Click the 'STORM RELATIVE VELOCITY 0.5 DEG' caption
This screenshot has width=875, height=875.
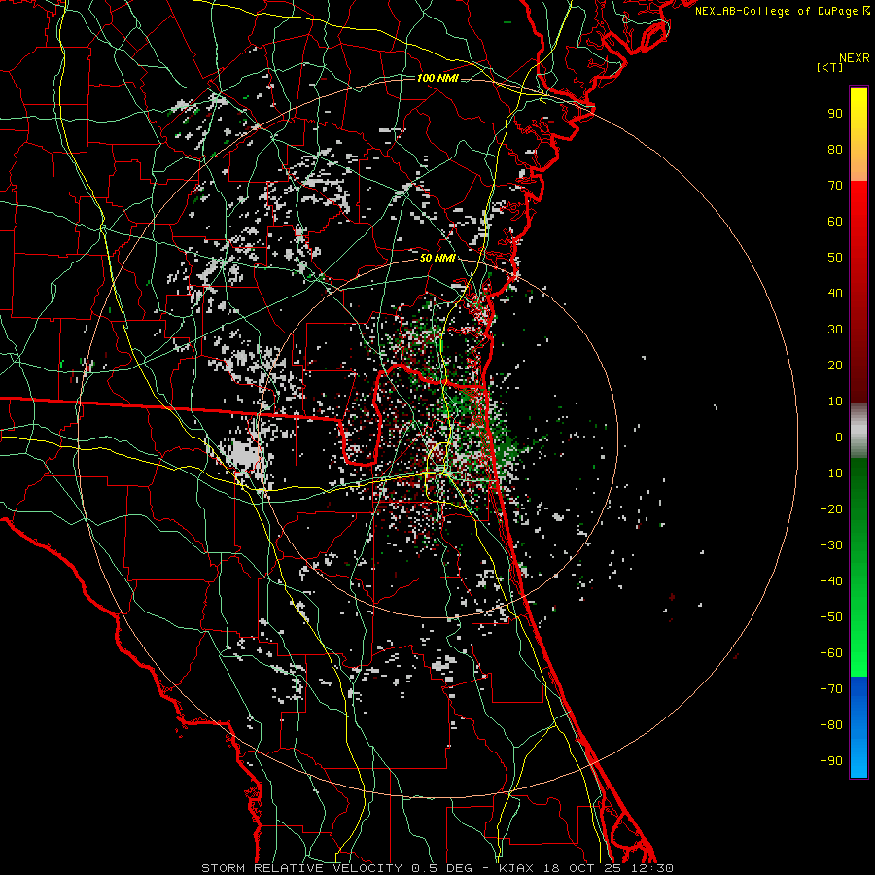point(336,868)
